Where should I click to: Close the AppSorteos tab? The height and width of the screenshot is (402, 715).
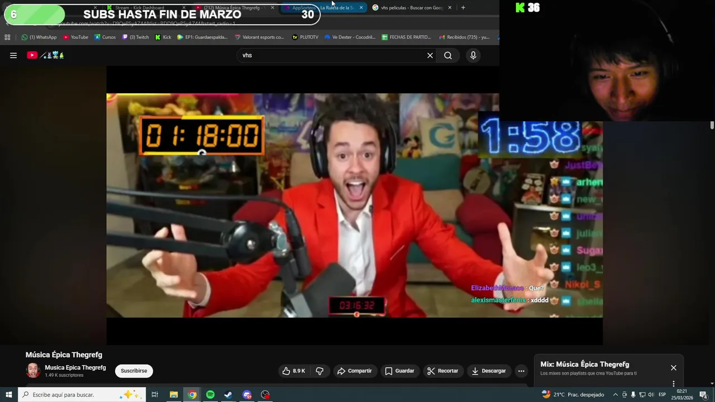pyautogui.click(x=361, y=8)
